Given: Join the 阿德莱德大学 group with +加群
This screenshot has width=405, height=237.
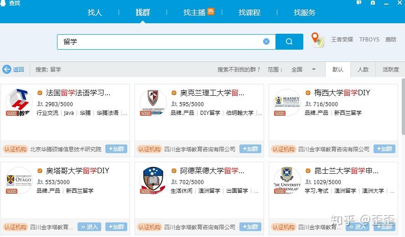Looking at the screenshot, I should pyautogui.click(x=250, y=227).
